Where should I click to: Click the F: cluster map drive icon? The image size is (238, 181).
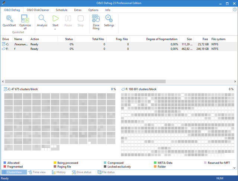(x=123, y=89)
